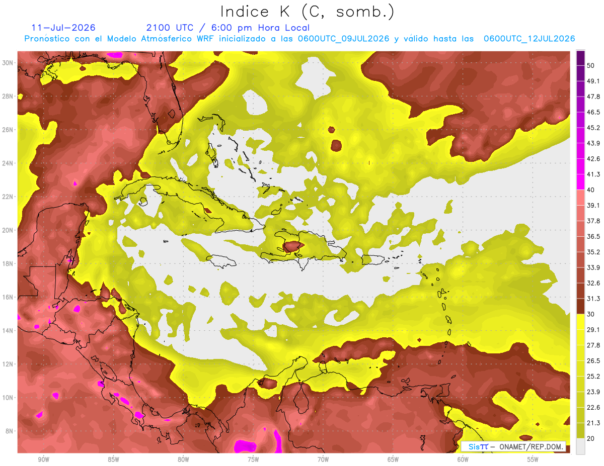Pick the dark brown swatch between 30 and 31.3

coord(580,307)
